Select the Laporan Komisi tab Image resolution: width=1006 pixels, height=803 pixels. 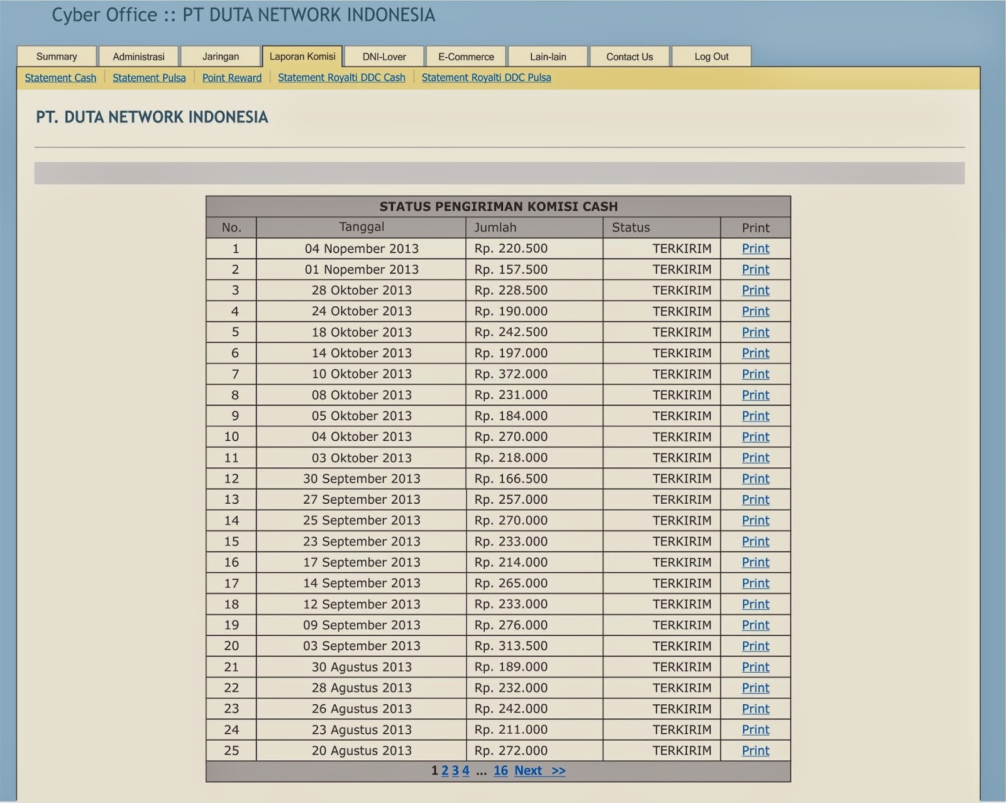(302, 56)
